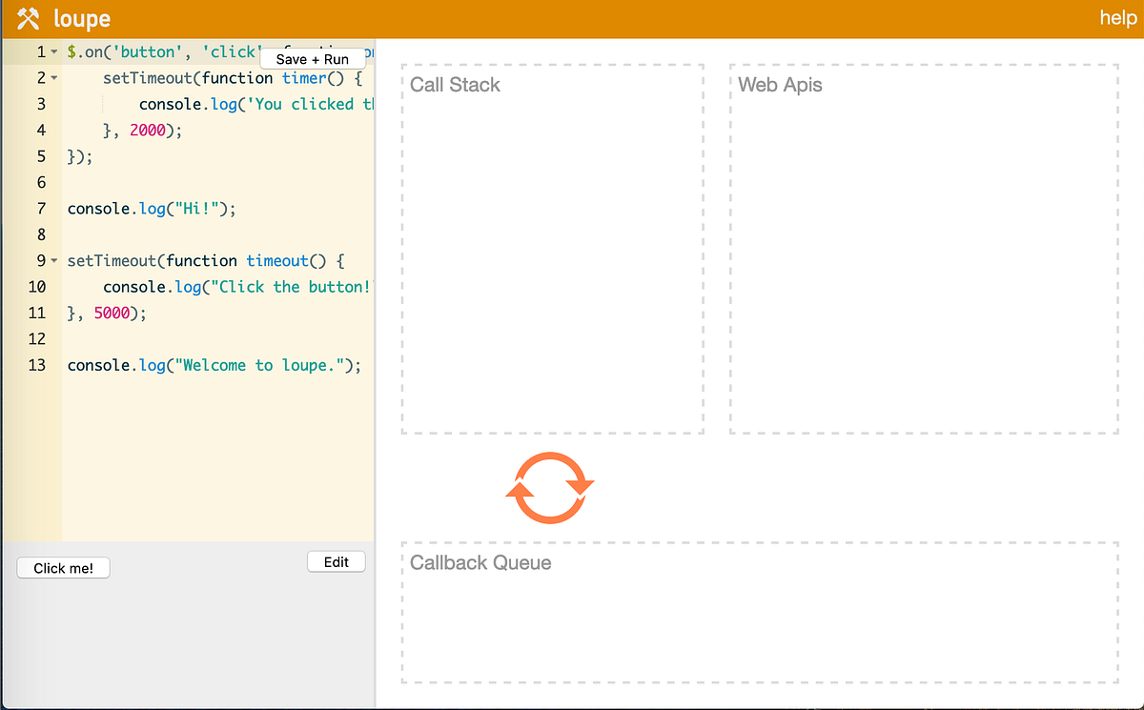Screen dimensions: 1144x710
Task: Click the loupe title text
Action: point(82,19)
